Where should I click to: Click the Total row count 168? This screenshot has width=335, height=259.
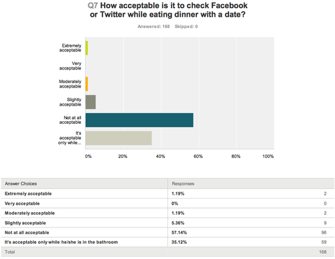click(x=323, y=252)
